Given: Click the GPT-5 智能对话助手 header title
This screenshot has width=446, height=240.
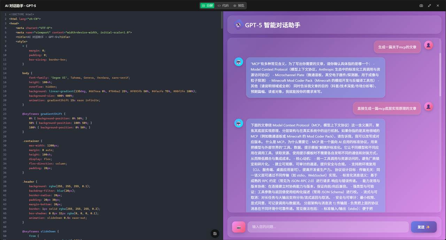Looking at the screenshot, I should tap(272, 25).
